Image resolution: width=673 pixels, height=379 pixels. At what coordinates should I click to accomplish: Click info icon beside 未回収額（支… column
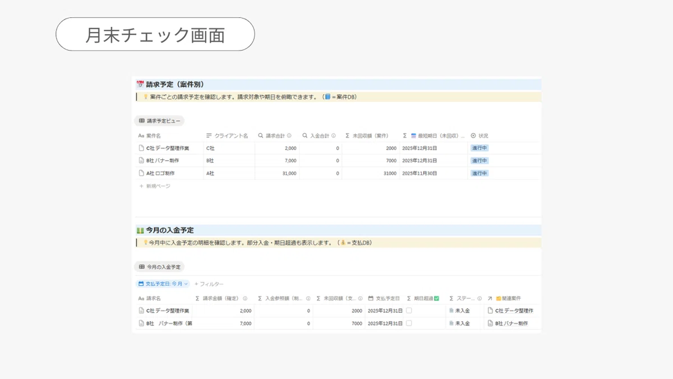(359, 299)
